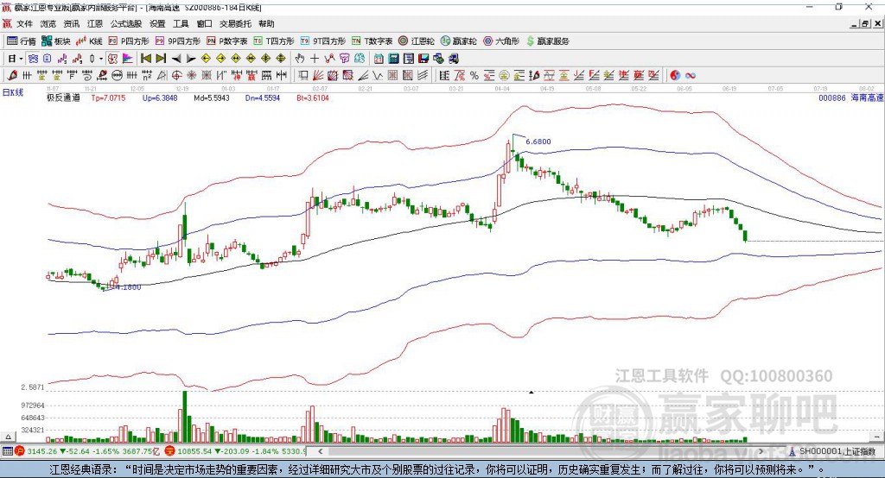Viewport: 885px width, 478px height.
Task: Open the T数字表 tool
Action: [x=372, y=41]
